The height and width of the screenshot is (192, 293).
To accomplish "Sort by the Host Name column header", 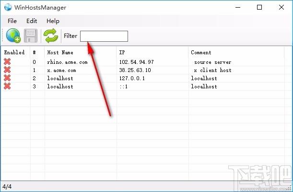I will click(x=60, y=52).
